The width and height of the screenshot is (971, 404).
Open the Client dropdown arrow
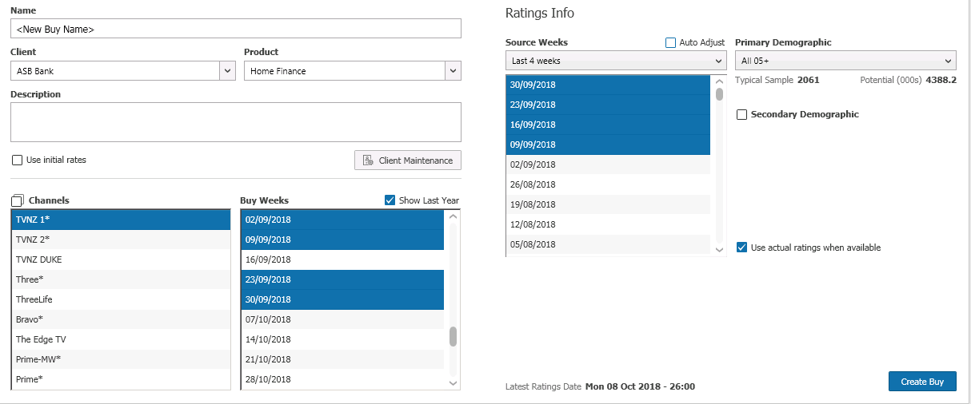click(x=226, y=71)
